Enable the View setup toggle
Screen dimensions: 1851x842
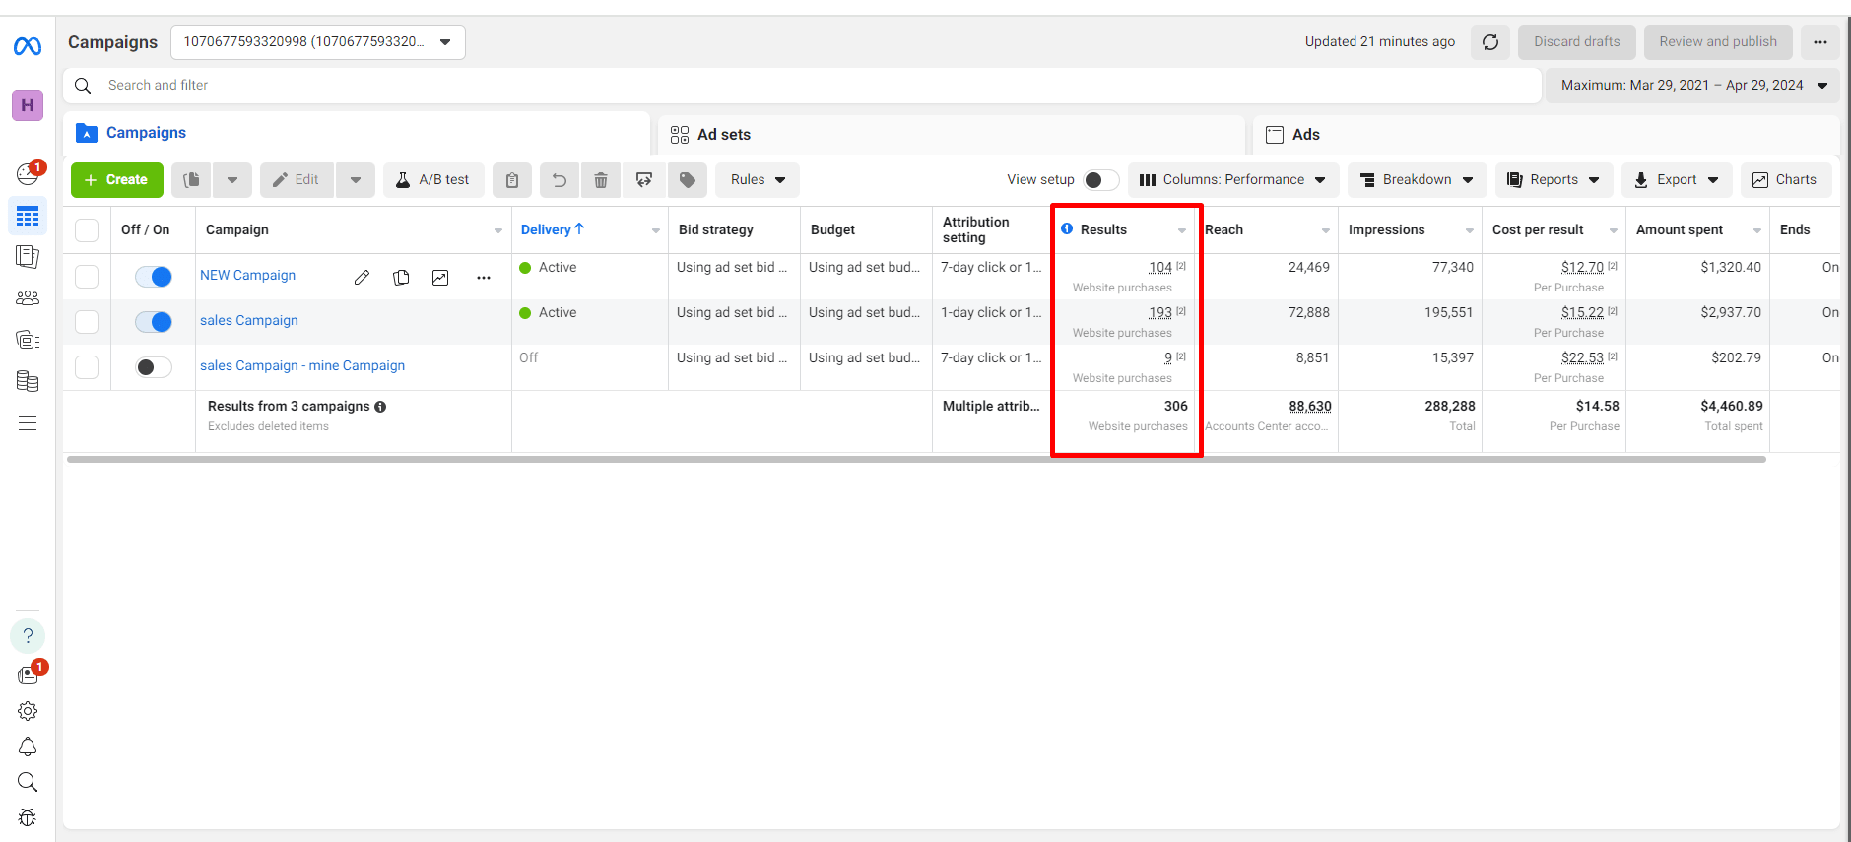pos(1101,180)
